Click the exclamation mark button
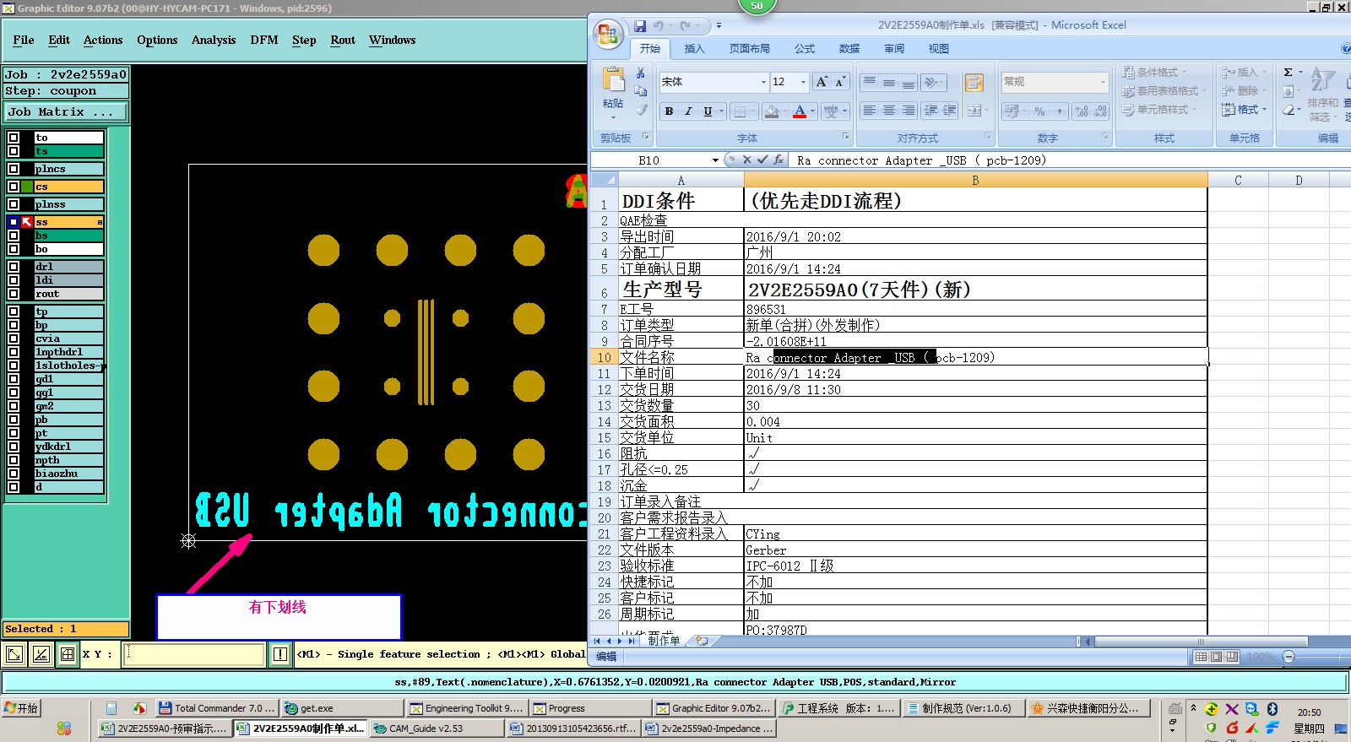Screen dimensions: 1351x742 pyautogui.click(x=280, y=654)
